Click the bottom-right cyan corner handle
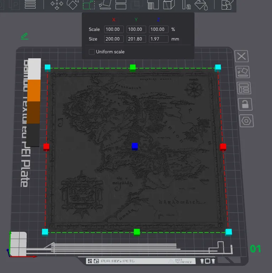The height and width of the screenshot is (273, 272). pyautogui.click(x=229, y=232)
